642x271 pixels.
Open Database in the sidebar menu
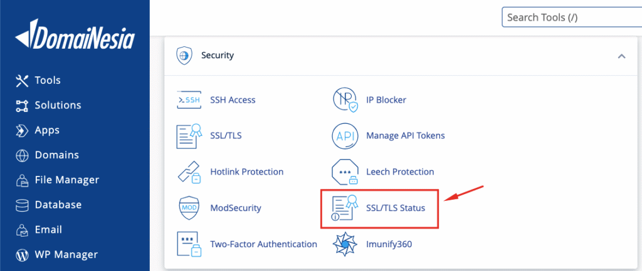58,205
